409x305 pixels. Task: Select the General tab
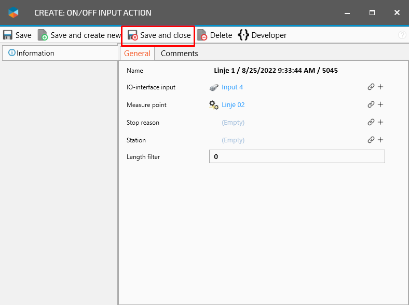tap(137, 54)
